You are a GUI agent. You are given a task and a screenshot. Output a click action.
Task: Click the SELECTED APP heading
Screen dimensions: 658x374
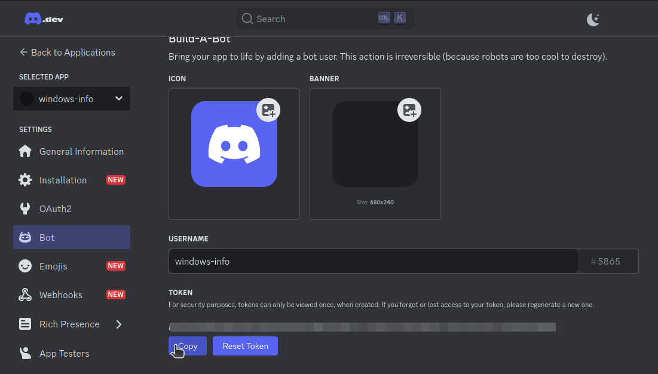[x=44, y=76]
